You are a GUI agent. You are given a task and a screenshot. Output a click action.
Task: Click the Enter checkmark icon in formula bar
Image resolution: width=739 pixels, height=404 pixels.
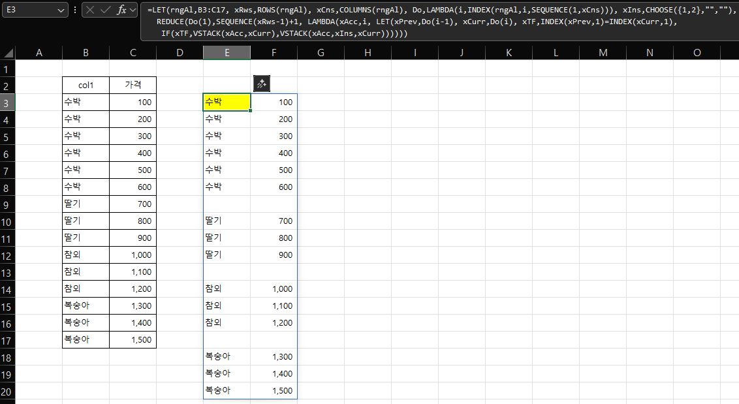[106, 10]
